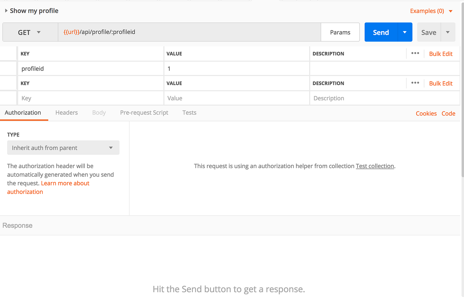Open the path variables more-actions ellipsis menu
The width and height of the screenshot is (464, 298).
tap(415, 53)
